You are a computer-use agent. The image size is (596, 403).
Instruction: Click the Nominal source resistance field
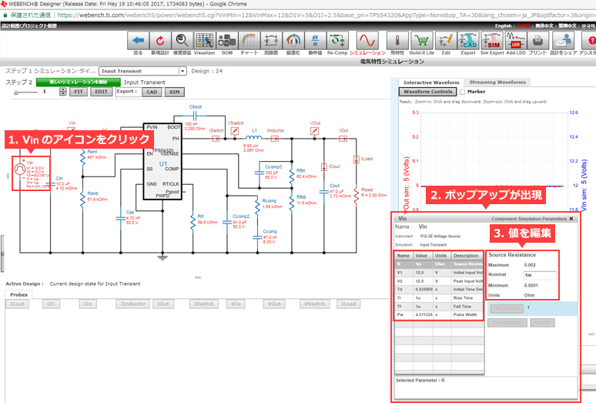pyautogui.click(x=540, y=275)
